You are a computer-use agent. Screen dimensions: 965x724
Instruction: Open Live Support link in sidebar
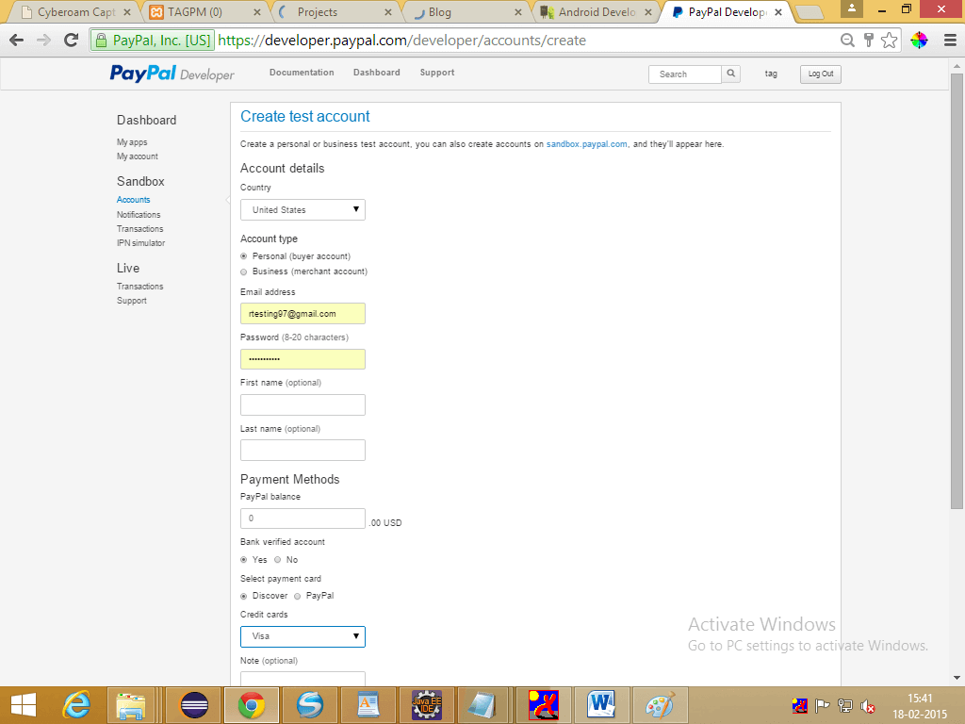pos(132,301)
